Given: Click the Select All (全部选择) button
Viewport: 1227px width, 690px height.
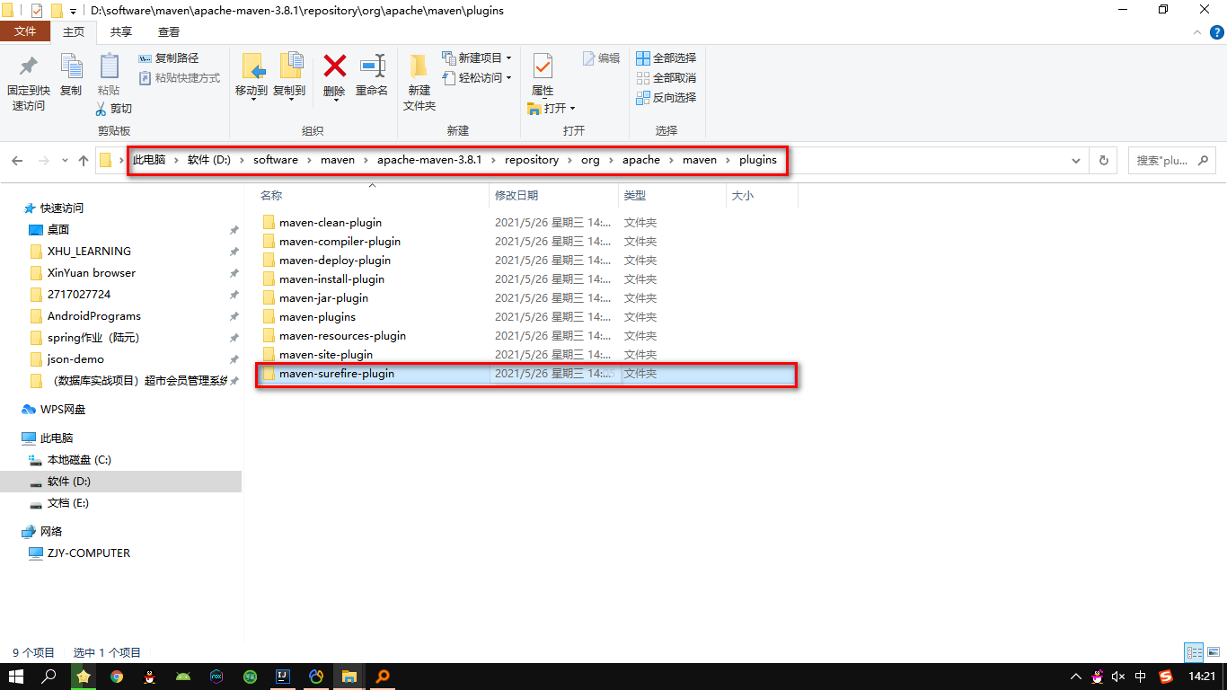Looking at the screenshot, I should tap(666, 57).
